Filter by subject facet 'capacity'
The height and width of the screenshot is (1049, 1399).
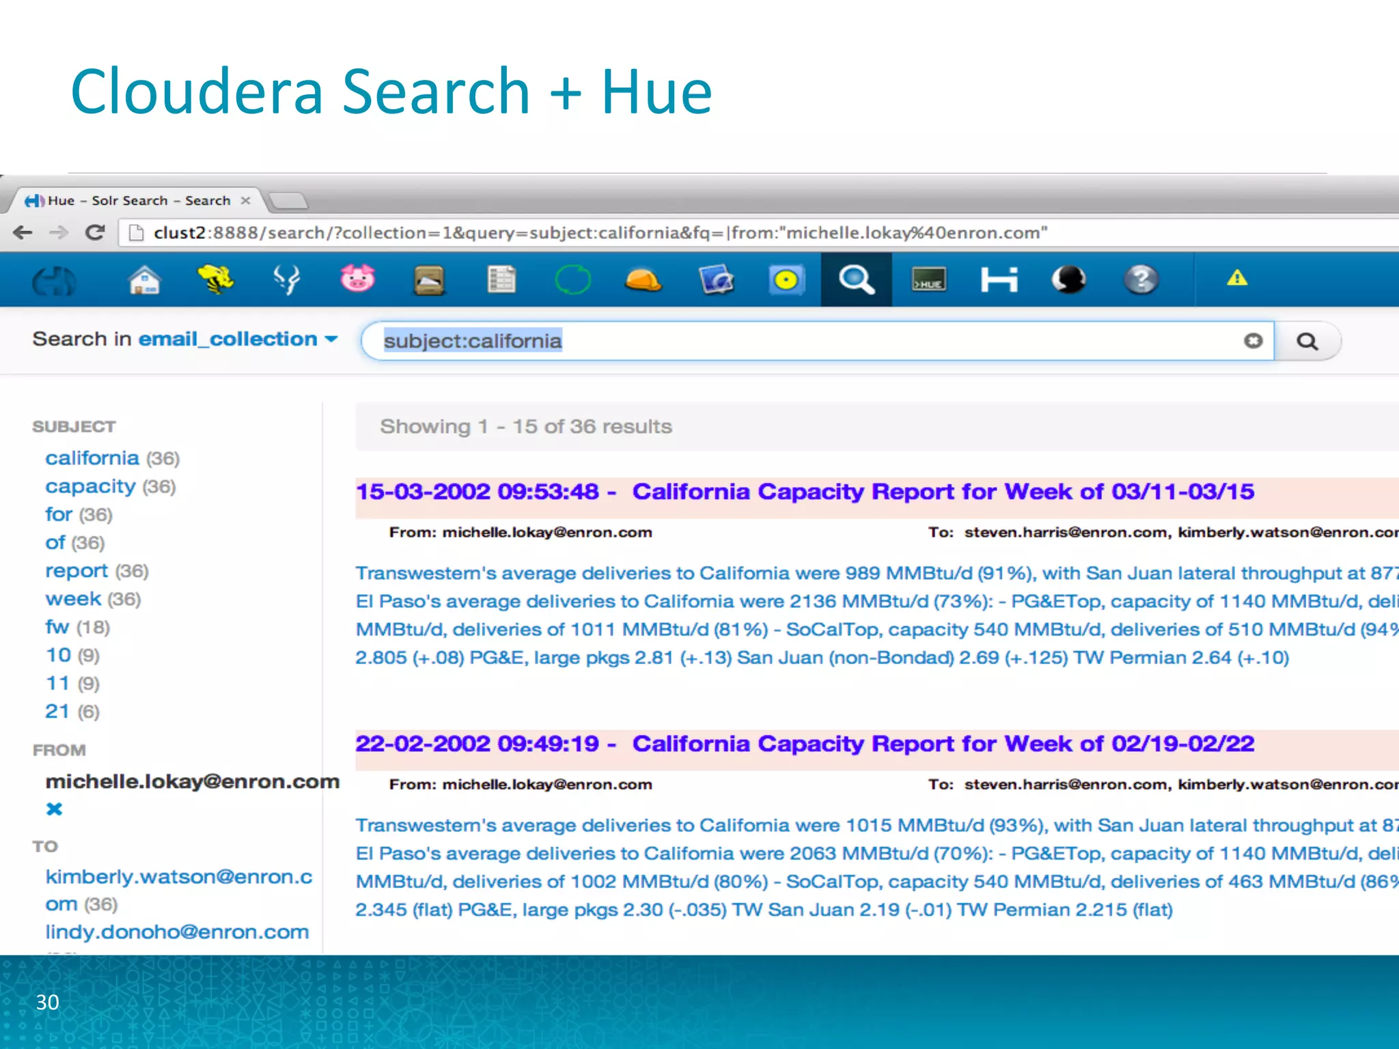click(90, 487)
